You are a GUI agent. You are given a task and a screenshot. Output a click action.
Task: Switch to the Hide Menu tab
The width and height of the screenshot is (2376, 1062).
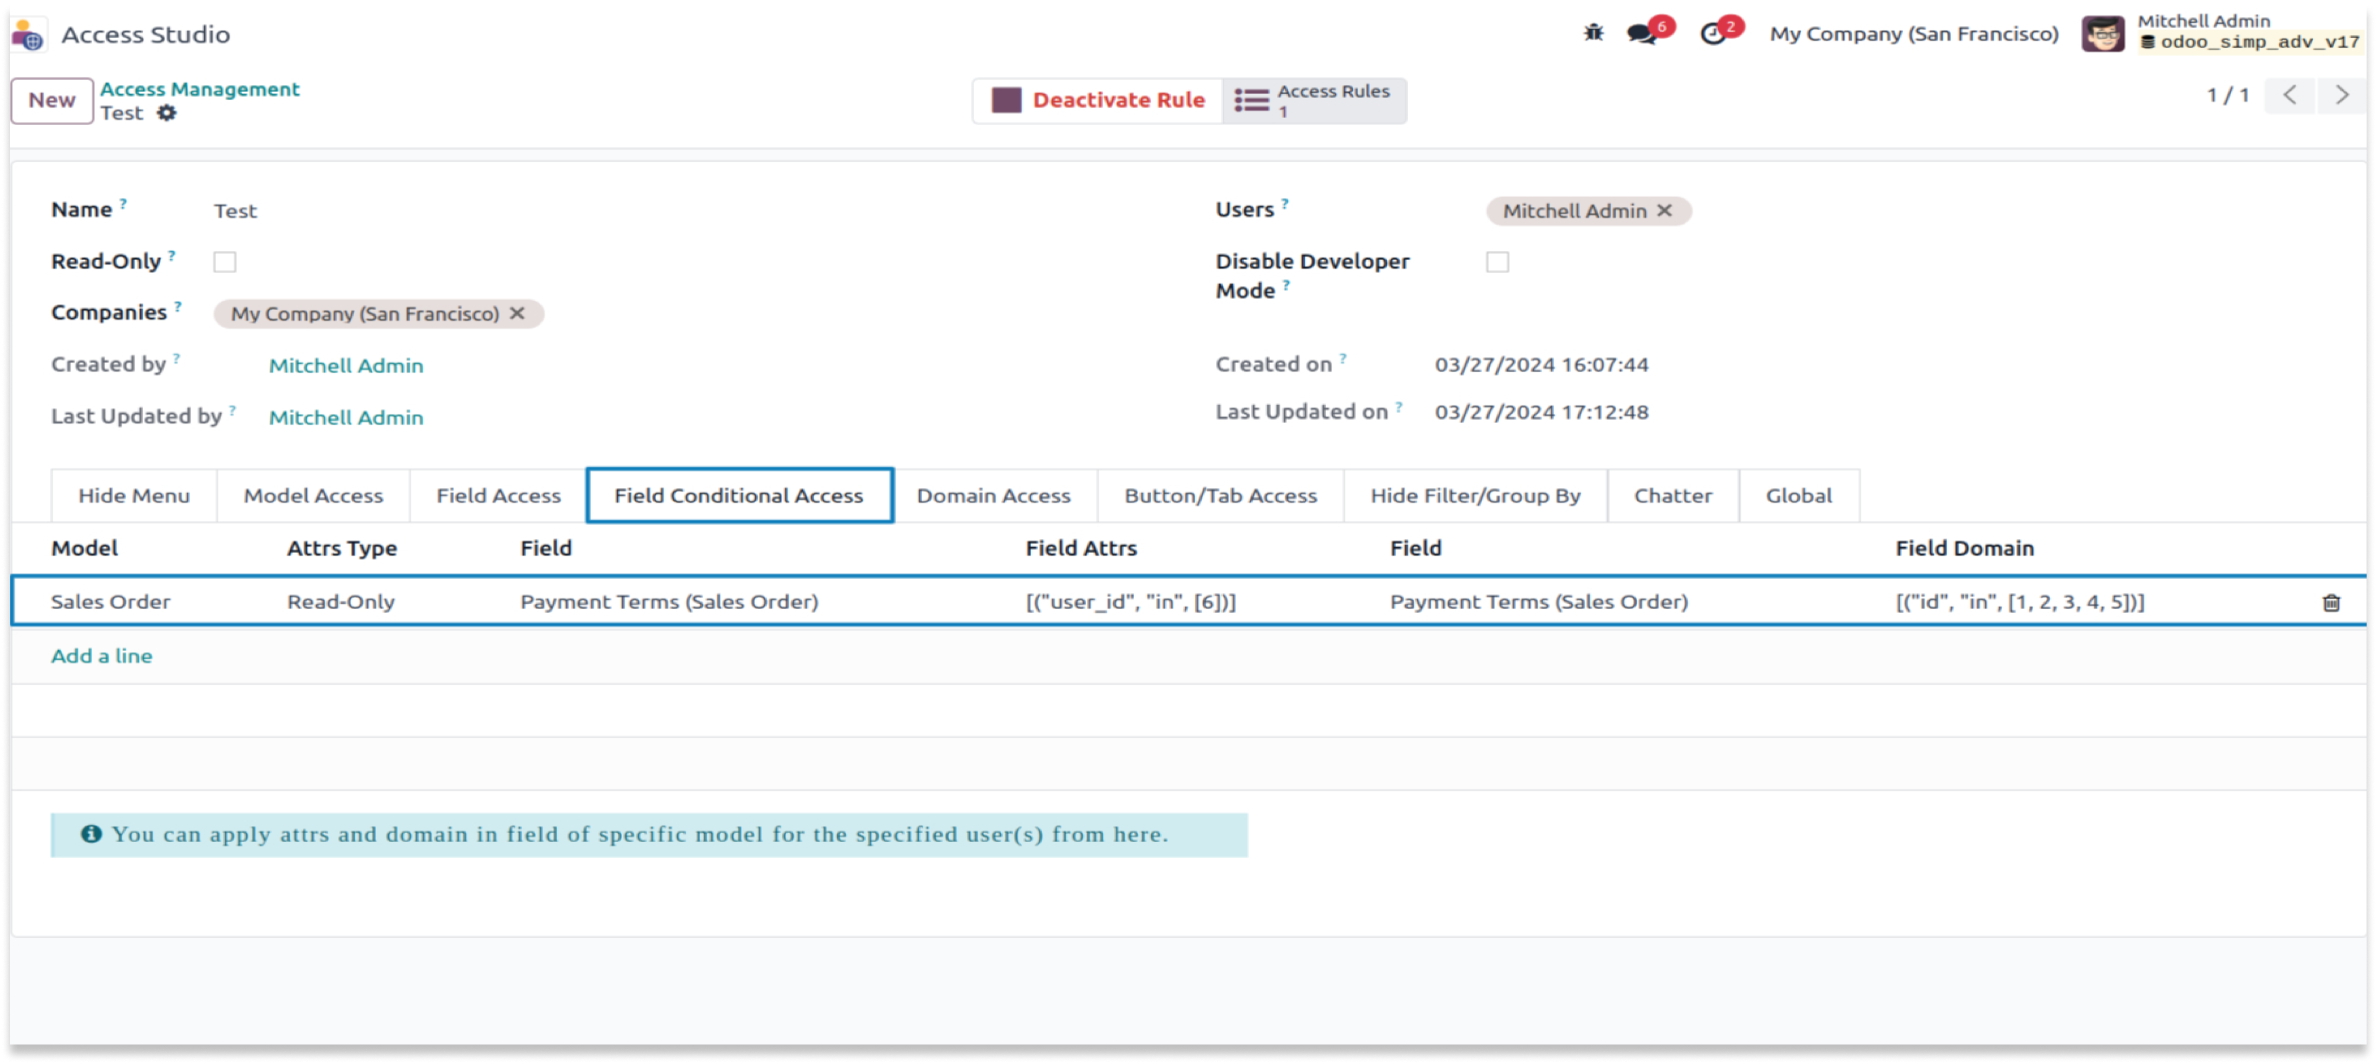click(x=134, y=496)
